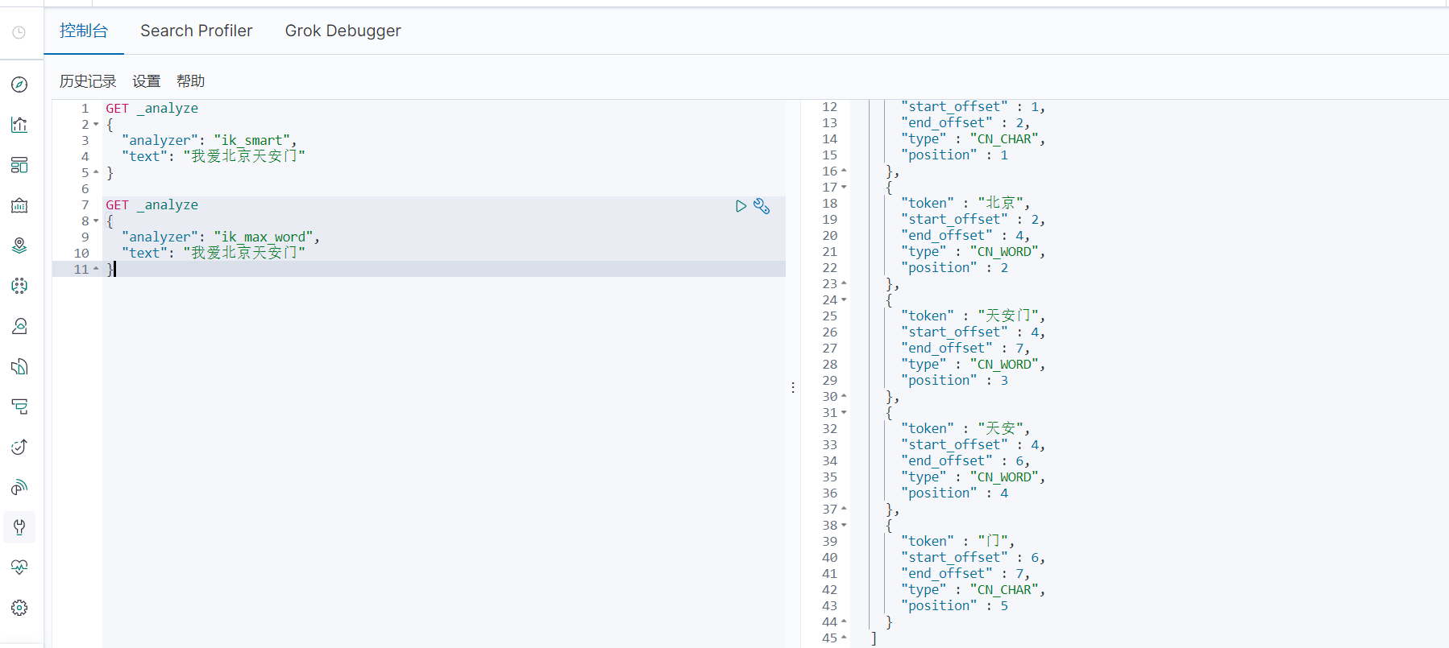1449x648 pixels.
Task: Click "天安门" token in output
Action: pos(1008,316)
